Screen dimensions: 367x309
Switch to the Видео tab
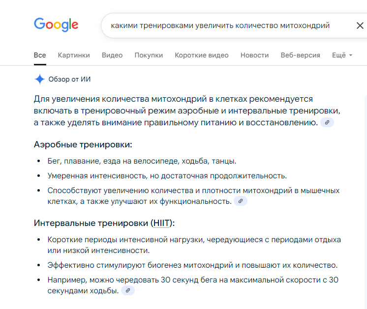pyautogui.click(x=112, y=55)
